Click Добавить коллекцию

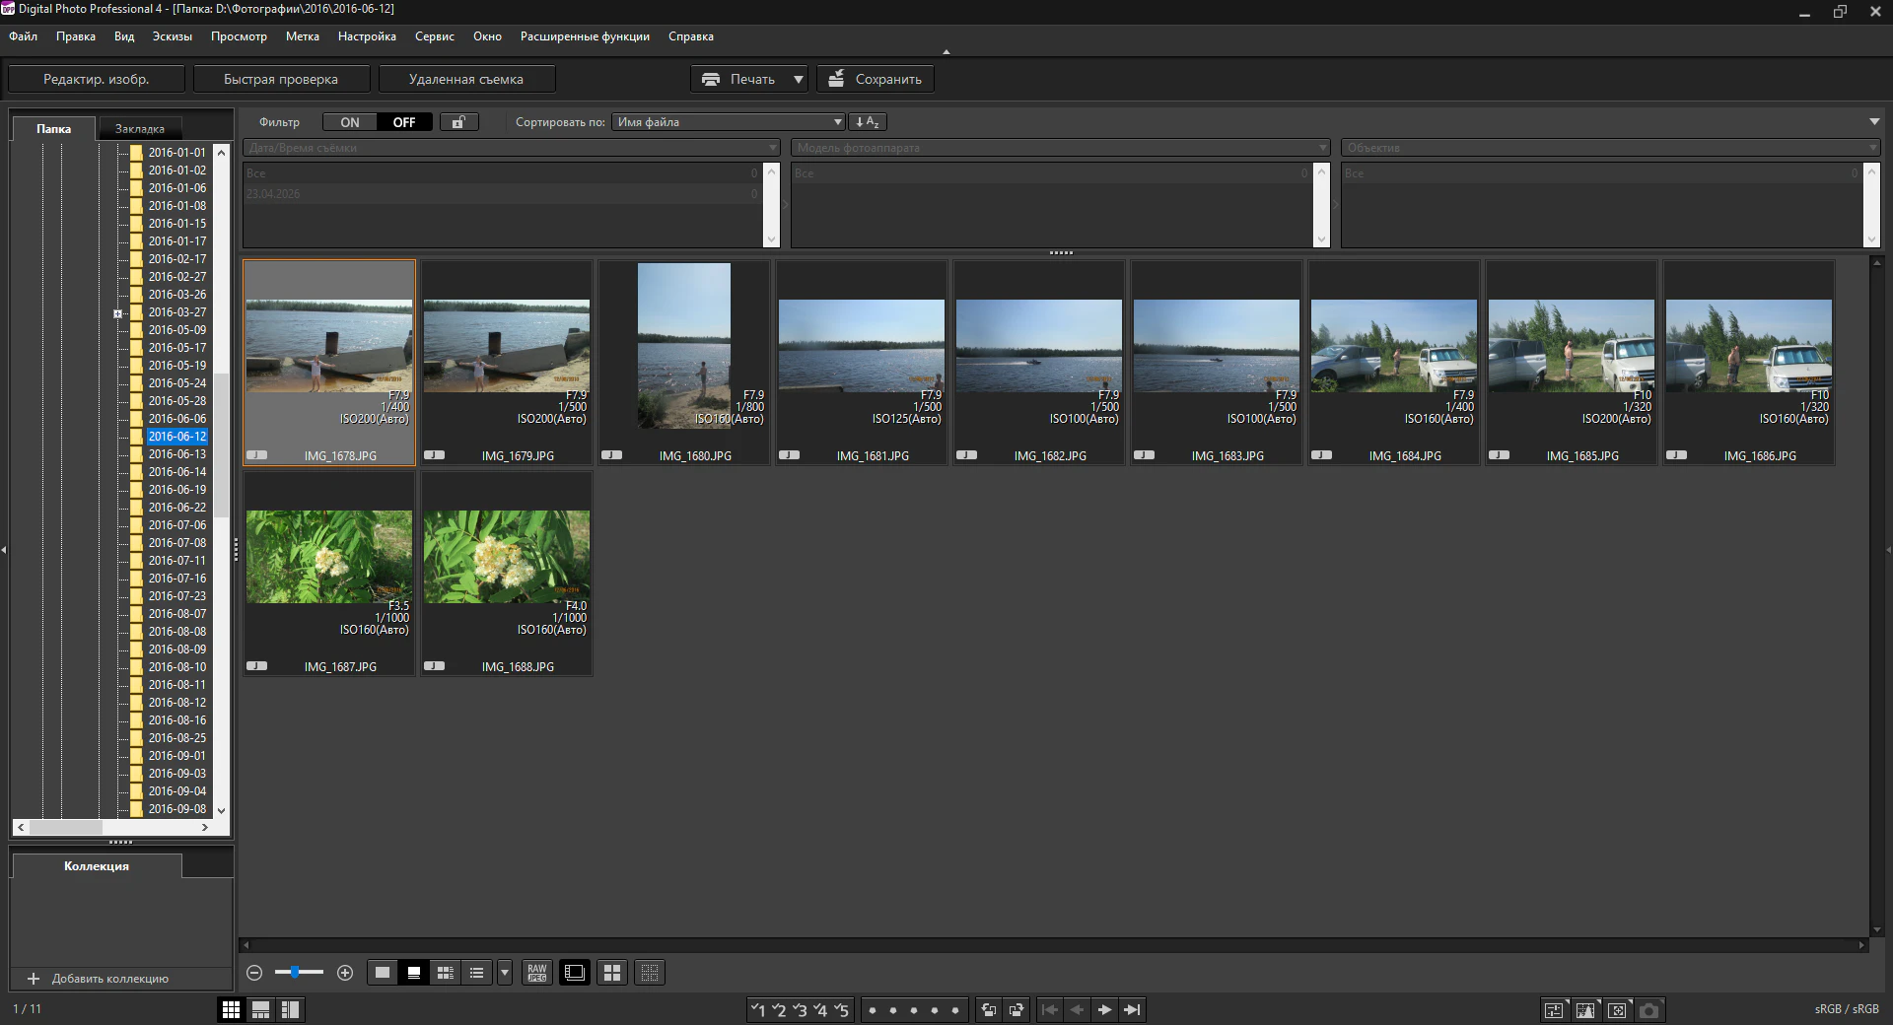click(x=109, y=979)
